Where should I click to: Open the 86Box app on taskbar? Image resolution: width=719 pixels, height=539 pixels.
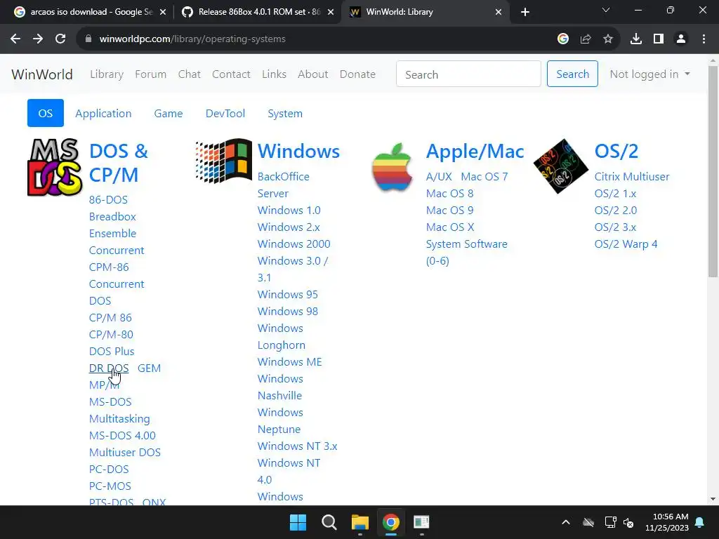[x=421, y=522]
